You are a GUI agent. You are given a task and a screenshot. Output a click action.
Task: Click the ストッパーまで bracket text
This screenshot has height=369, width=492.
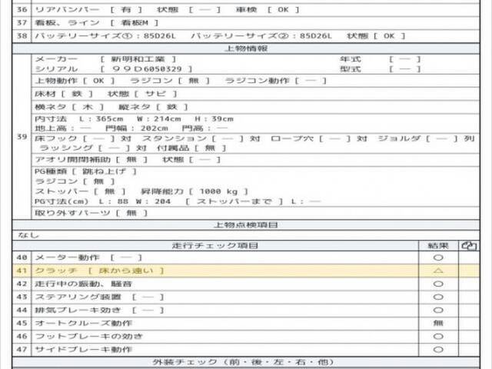(234, 201)
